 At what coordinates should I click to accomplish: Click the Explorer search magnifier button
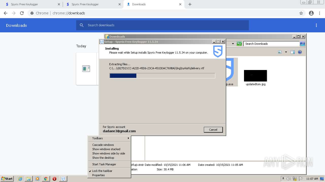pyautogui.click(x=302, y=44)
